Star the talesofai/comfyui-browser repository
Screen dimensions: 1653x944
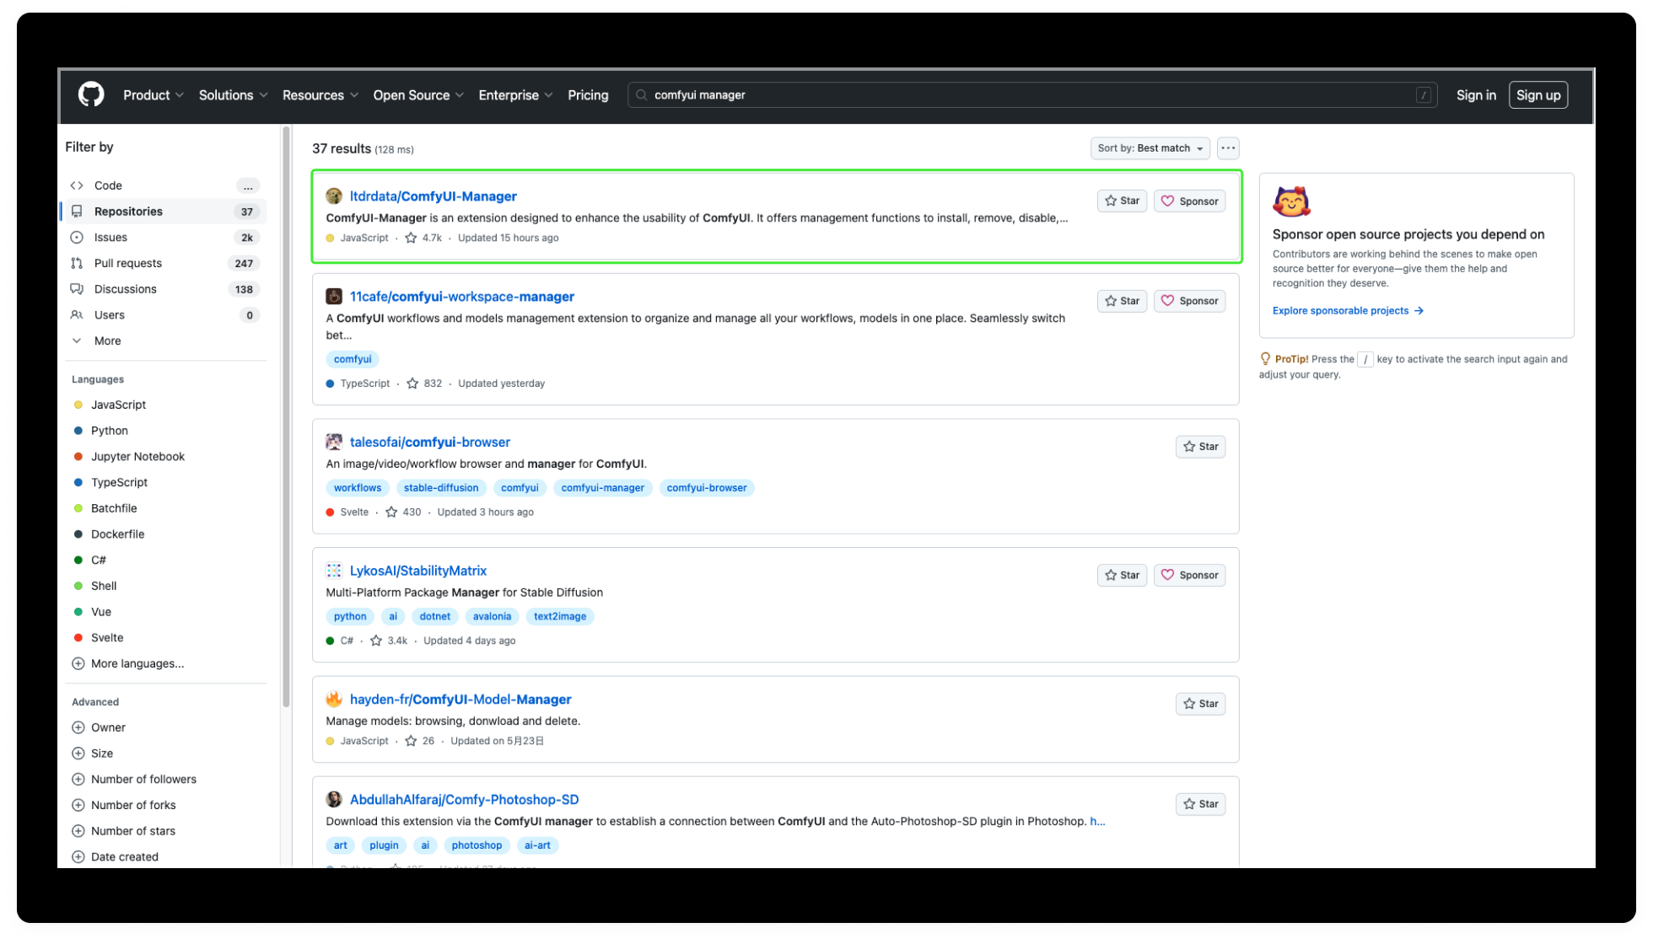pyautogui.click(x=1200, y=447)
